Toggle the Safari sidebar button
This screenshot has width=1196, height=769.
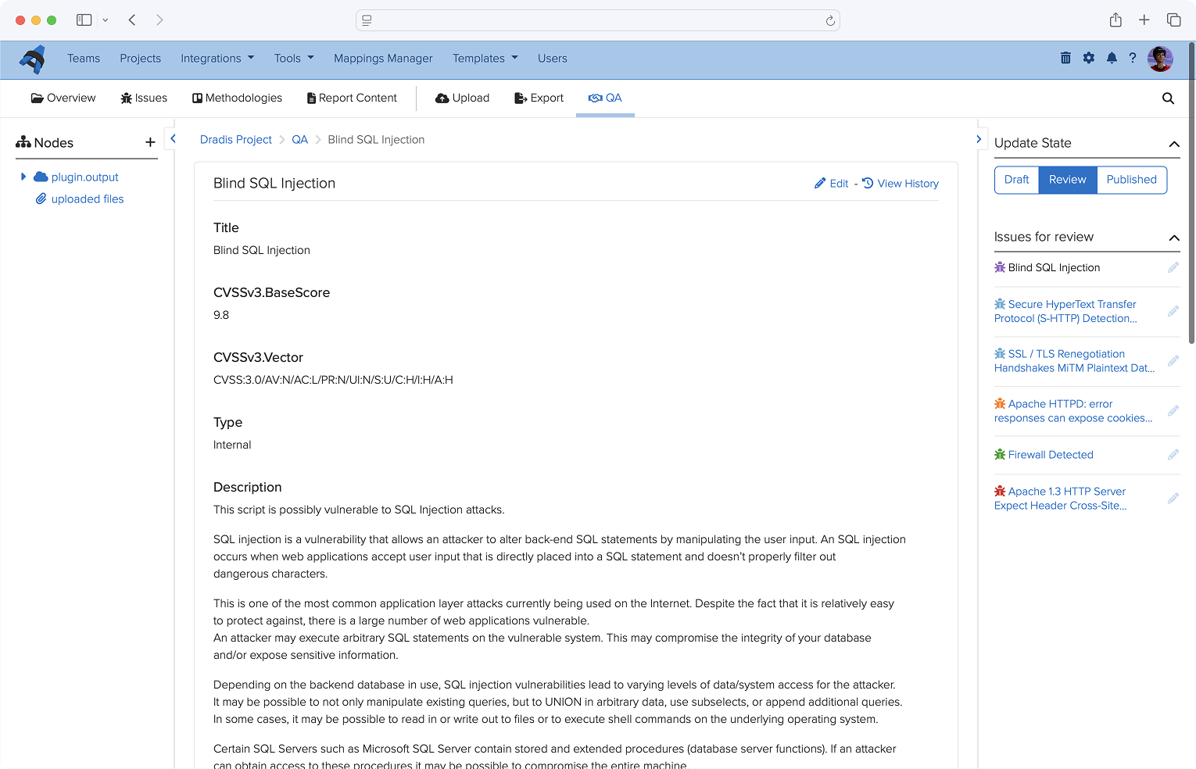click(84, 20)
